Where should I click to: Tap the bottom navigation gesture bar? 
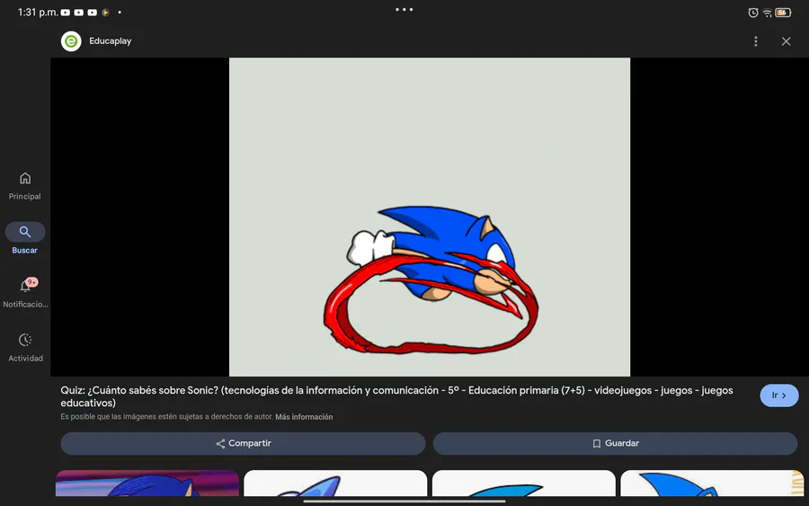[x=404, y=501]
